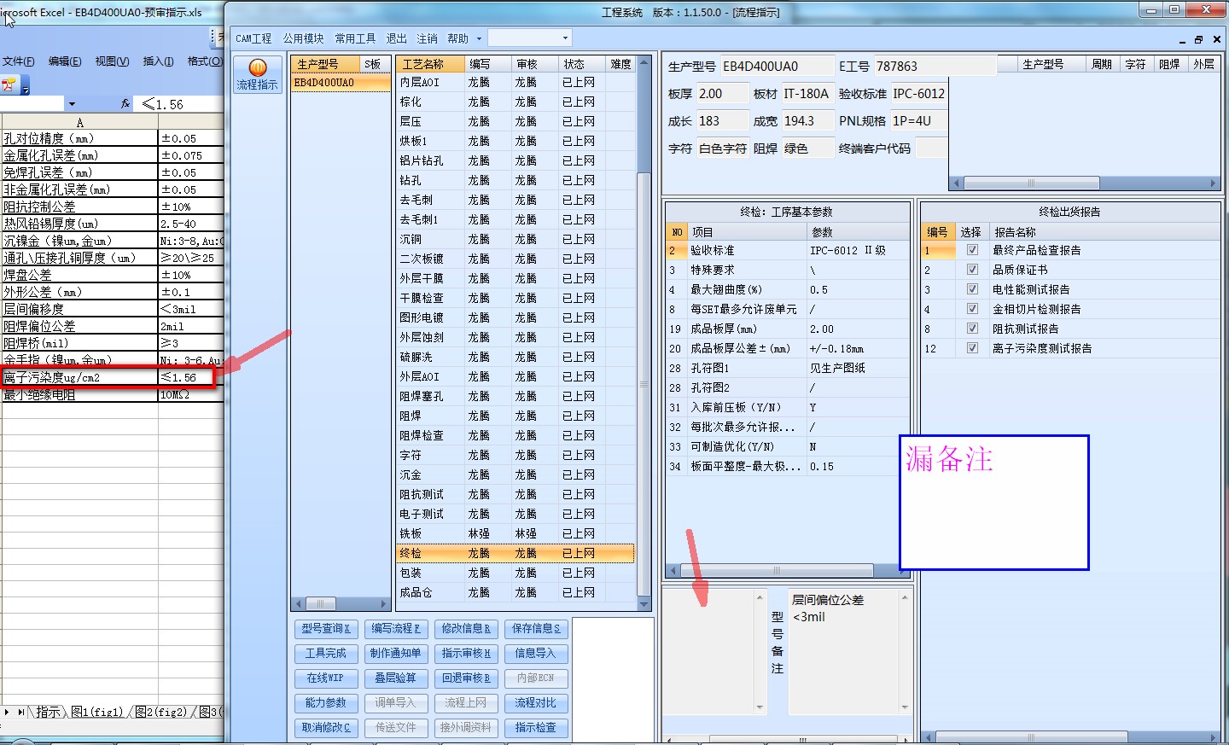Click the process list vertical scrollbar thumb

coord(644,384)
